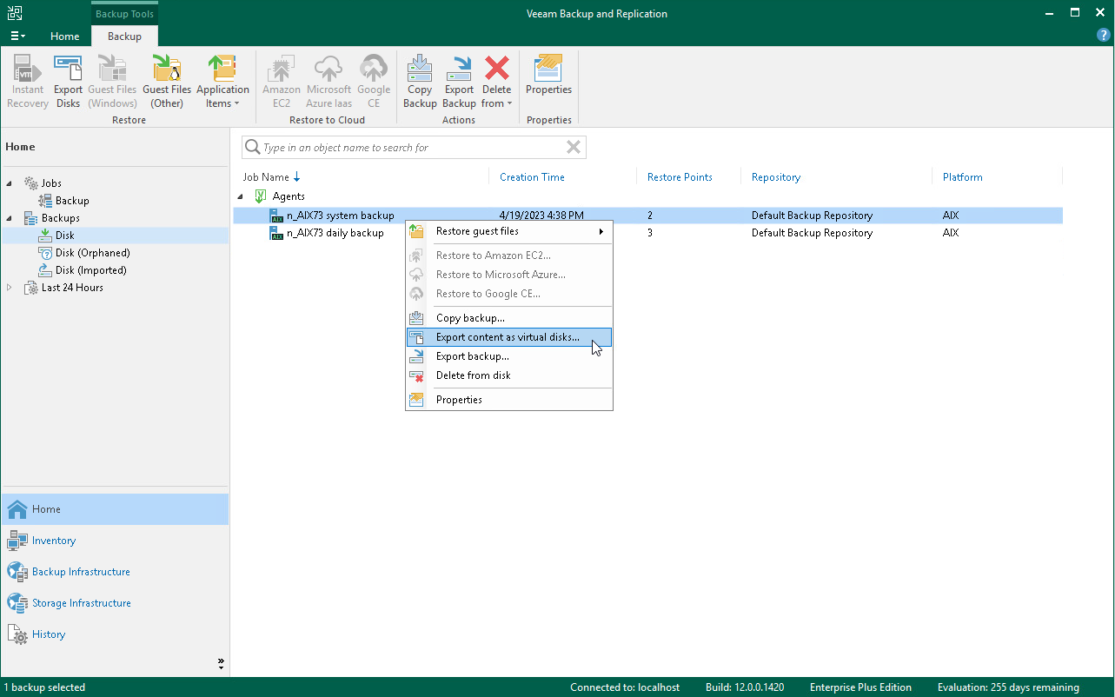Select the Backup job tree node
The image size is (1115, 697).
click(72, 201)
